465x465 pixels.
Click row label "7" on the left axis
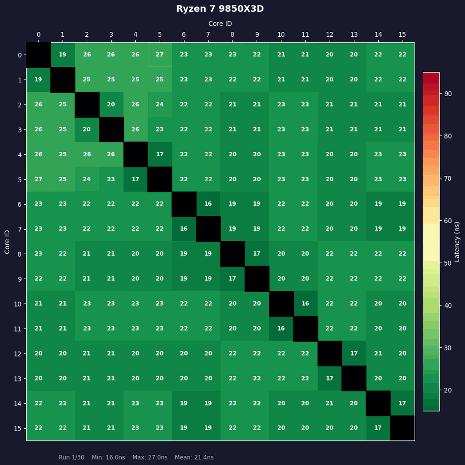20,229
